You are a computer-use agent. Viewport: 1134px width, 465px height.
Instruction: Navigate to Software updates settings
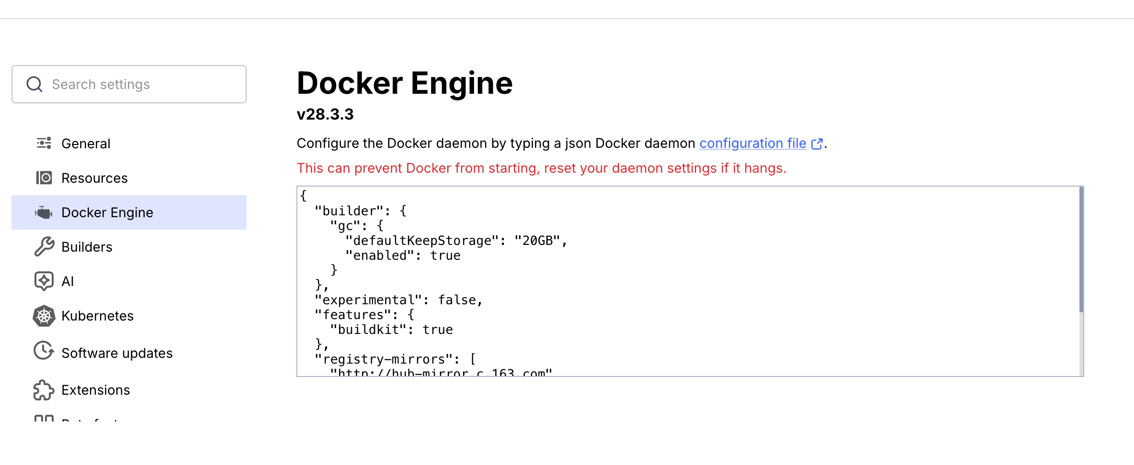pos(117,353)
